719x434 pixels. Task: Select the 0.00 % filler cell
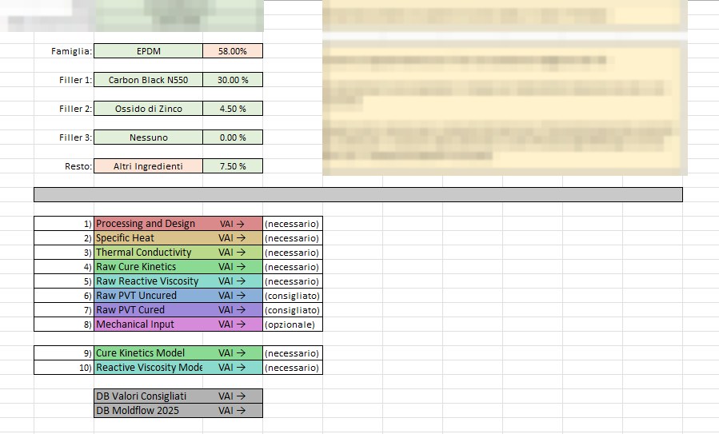point(233,137)
